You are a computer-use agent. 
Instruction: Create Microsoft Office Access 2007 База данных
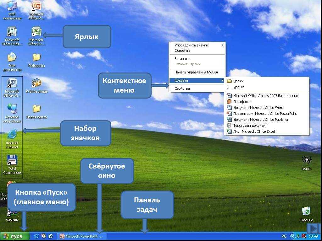267,96
